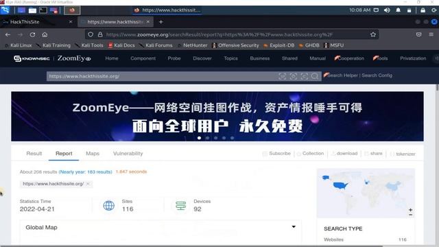Select the Report tab

click(64, 154)
